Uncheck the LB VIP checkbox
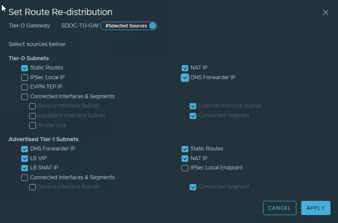Screen dimensions: 338x223 (x=24, y=158)
